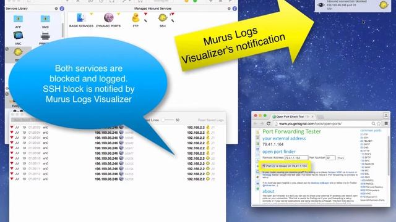Click Scan All Common Ports link
The width and height of the screenshot is (396, 222).
pos(372,200)
